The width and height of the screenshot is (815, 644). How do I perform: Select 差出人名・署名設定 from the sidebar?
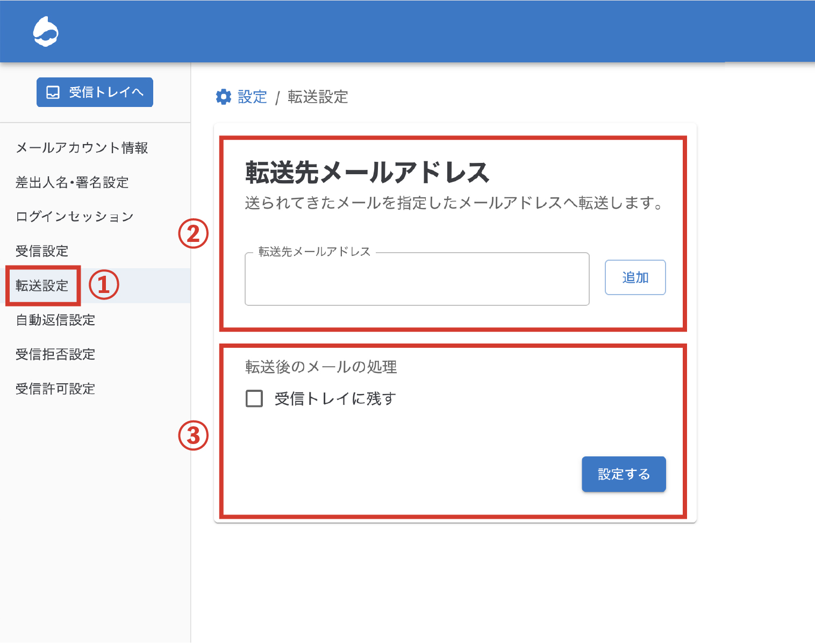72,182
